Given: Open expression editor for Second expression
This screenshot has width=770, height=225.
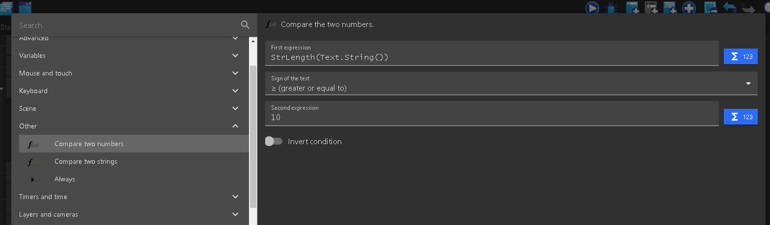Looking at the screenshot, I should [x=741, y=117].
